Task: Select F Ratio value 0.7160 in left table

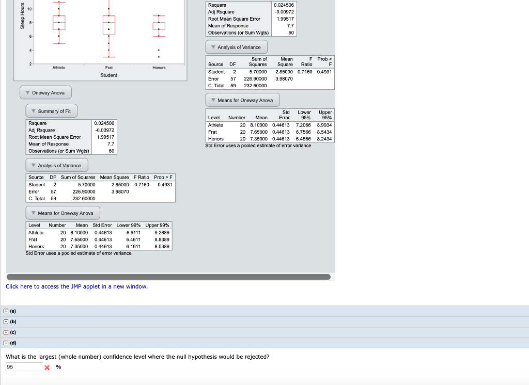Action: point(142,185)
